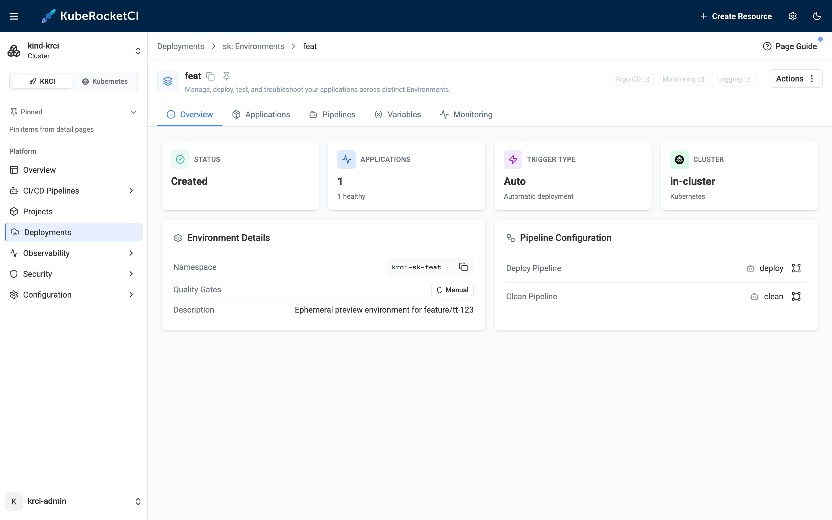The image size is (832, 520).
Task: Copy namespace krci-sk-feat
Action: point(463,267)
